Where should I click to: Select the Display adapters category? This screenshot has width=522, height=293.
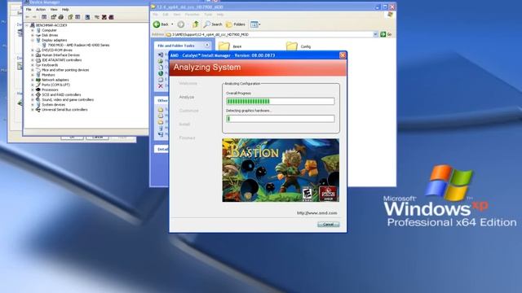click(55, 40)
